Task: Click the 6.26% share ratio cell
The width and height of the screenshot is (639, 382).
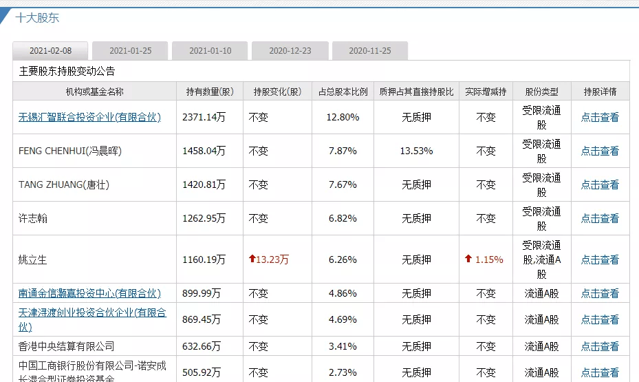Action: coord(343,259)
